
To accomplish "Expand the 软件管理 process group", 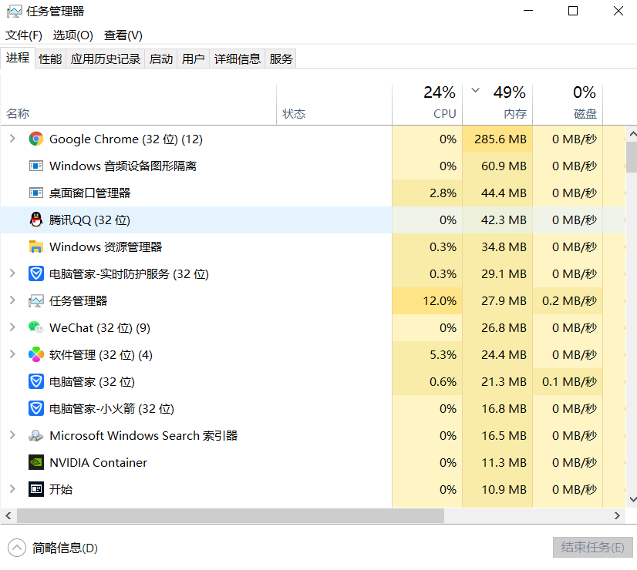I will (12, 354).
